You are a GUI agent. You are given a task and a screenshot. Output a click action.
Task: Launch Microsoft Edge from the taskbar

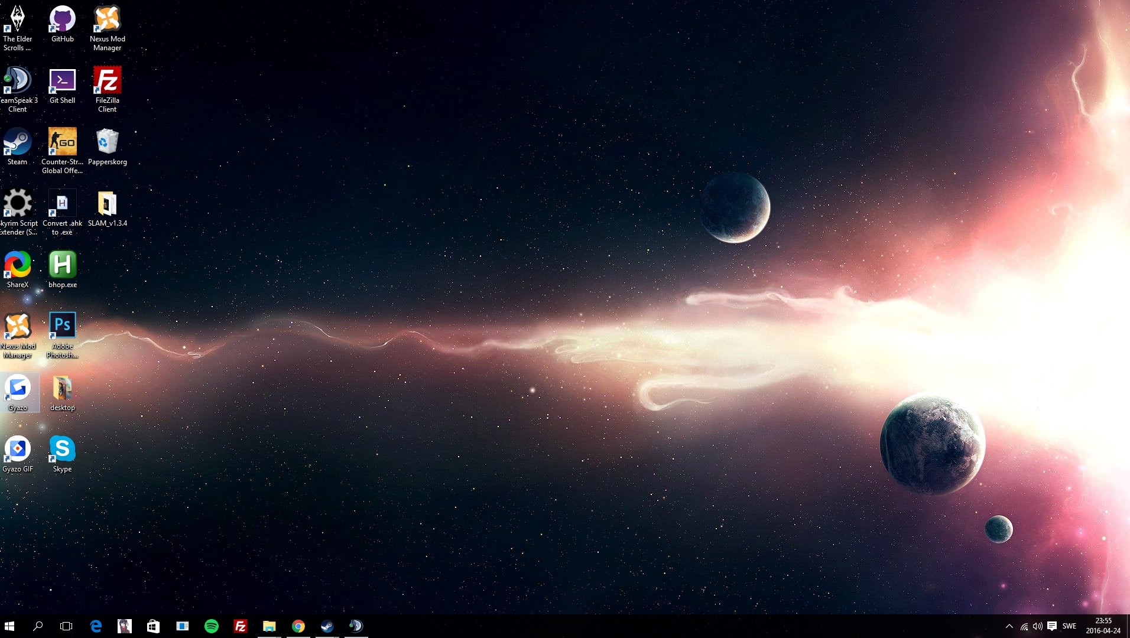(x=96, y=626)
